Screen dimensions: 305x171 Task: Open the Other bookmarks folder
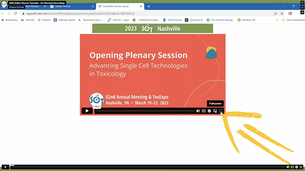tap(293, 20)
